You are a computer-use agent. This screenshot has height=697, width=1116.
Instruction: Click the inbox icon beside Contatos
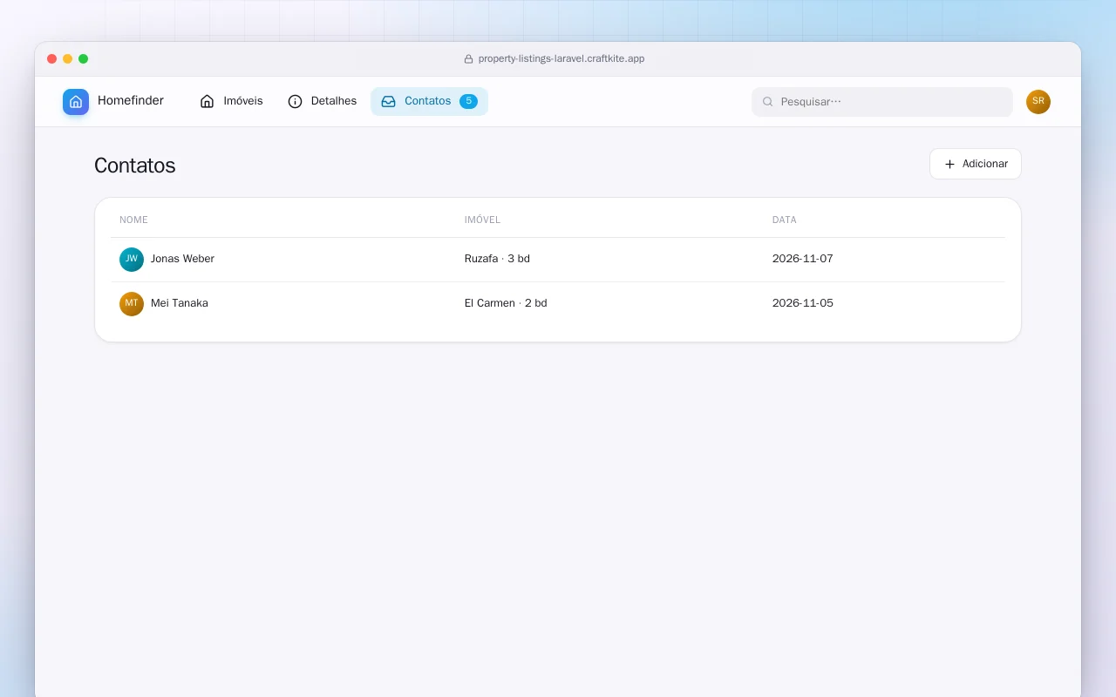(x=389, y=101)
